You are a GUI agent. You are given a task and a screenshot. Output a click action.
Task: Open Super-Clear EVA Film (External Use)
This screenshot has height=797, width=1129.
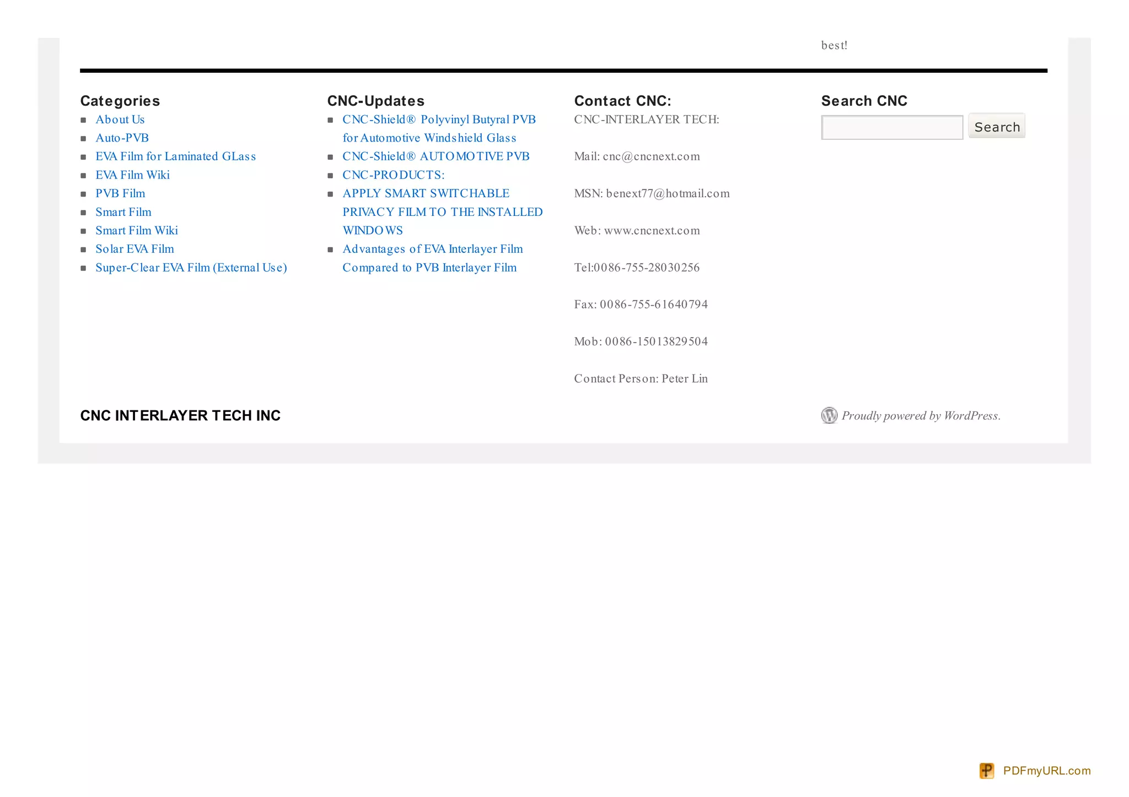click(191, 268)
